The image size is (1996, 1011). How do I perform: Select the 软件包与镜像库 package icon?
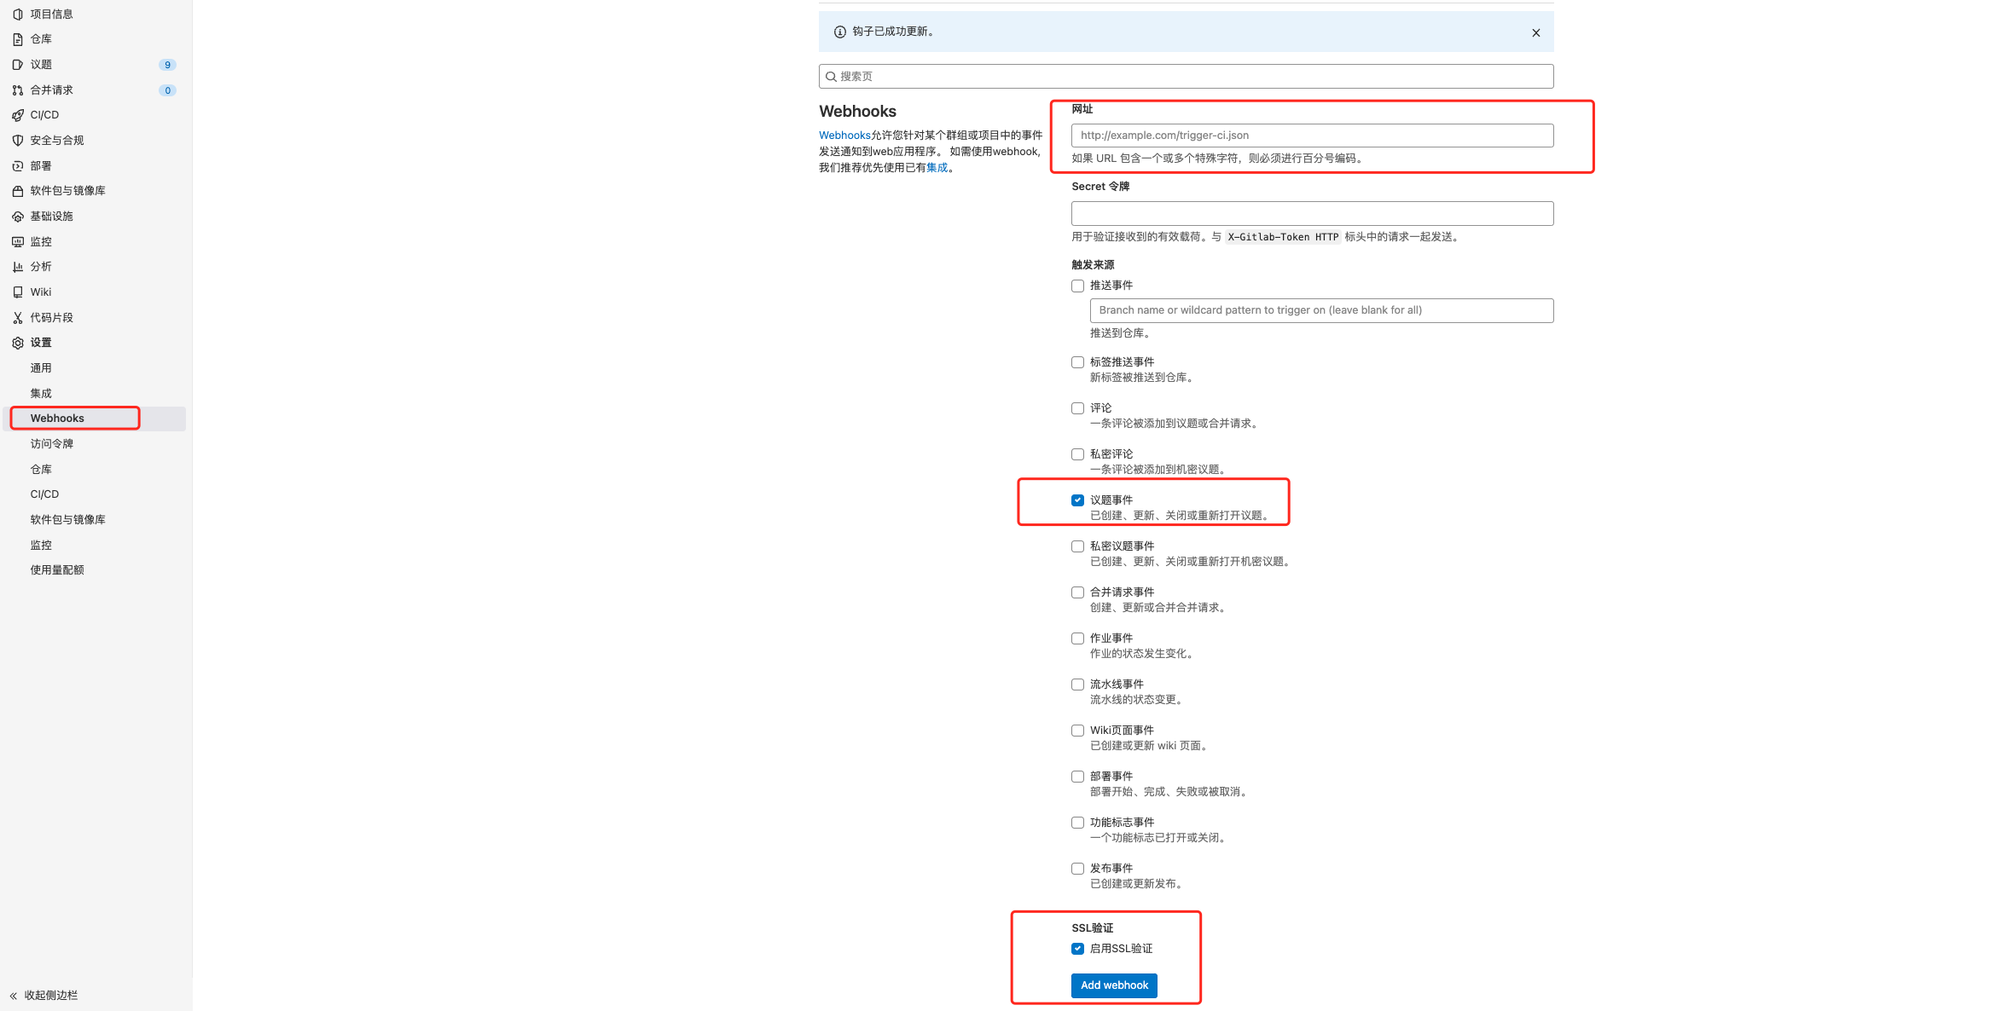[18, 190]
